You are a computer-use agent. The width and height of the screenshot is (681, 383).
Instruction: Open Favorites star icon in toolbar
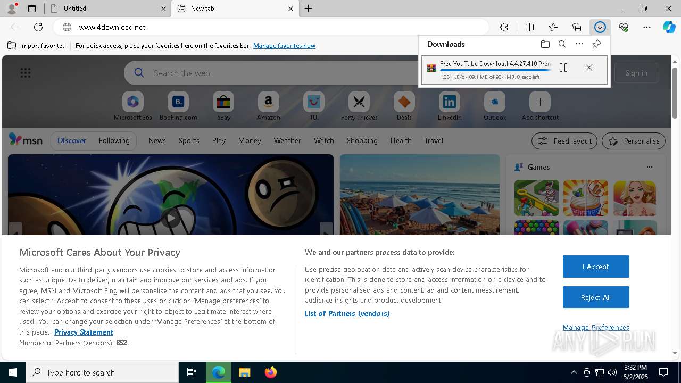tap(553, 27)
